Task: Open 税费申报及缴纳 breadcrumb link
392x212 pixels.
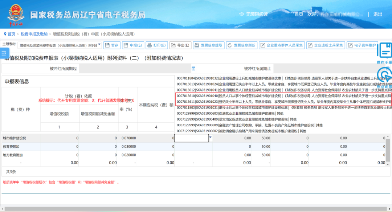Action: [x=34, y=34]
